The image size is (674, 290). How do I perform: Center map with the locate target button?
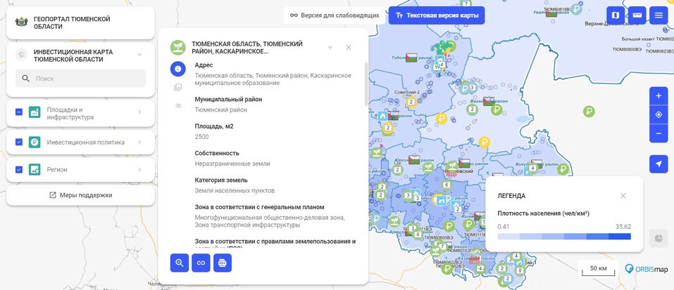(659, 114)
